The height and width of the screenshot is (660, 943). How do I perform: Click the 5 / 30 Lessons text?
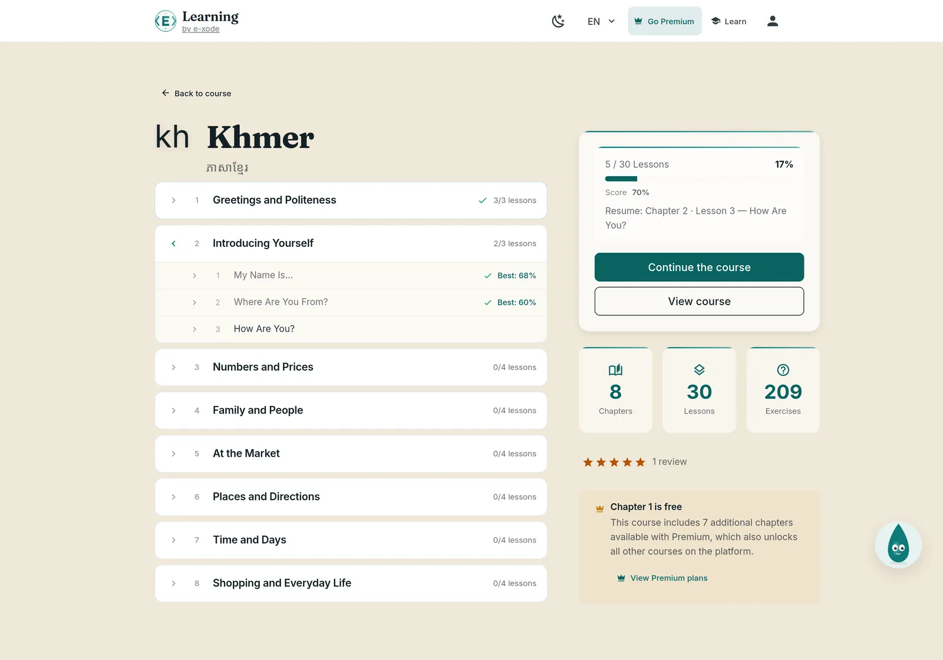(637, 164)
